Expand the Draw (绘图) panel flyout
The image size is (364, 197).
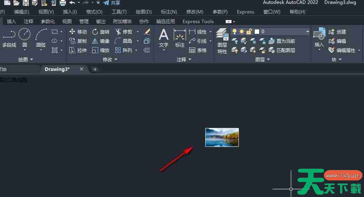click(x=25, y=59)
